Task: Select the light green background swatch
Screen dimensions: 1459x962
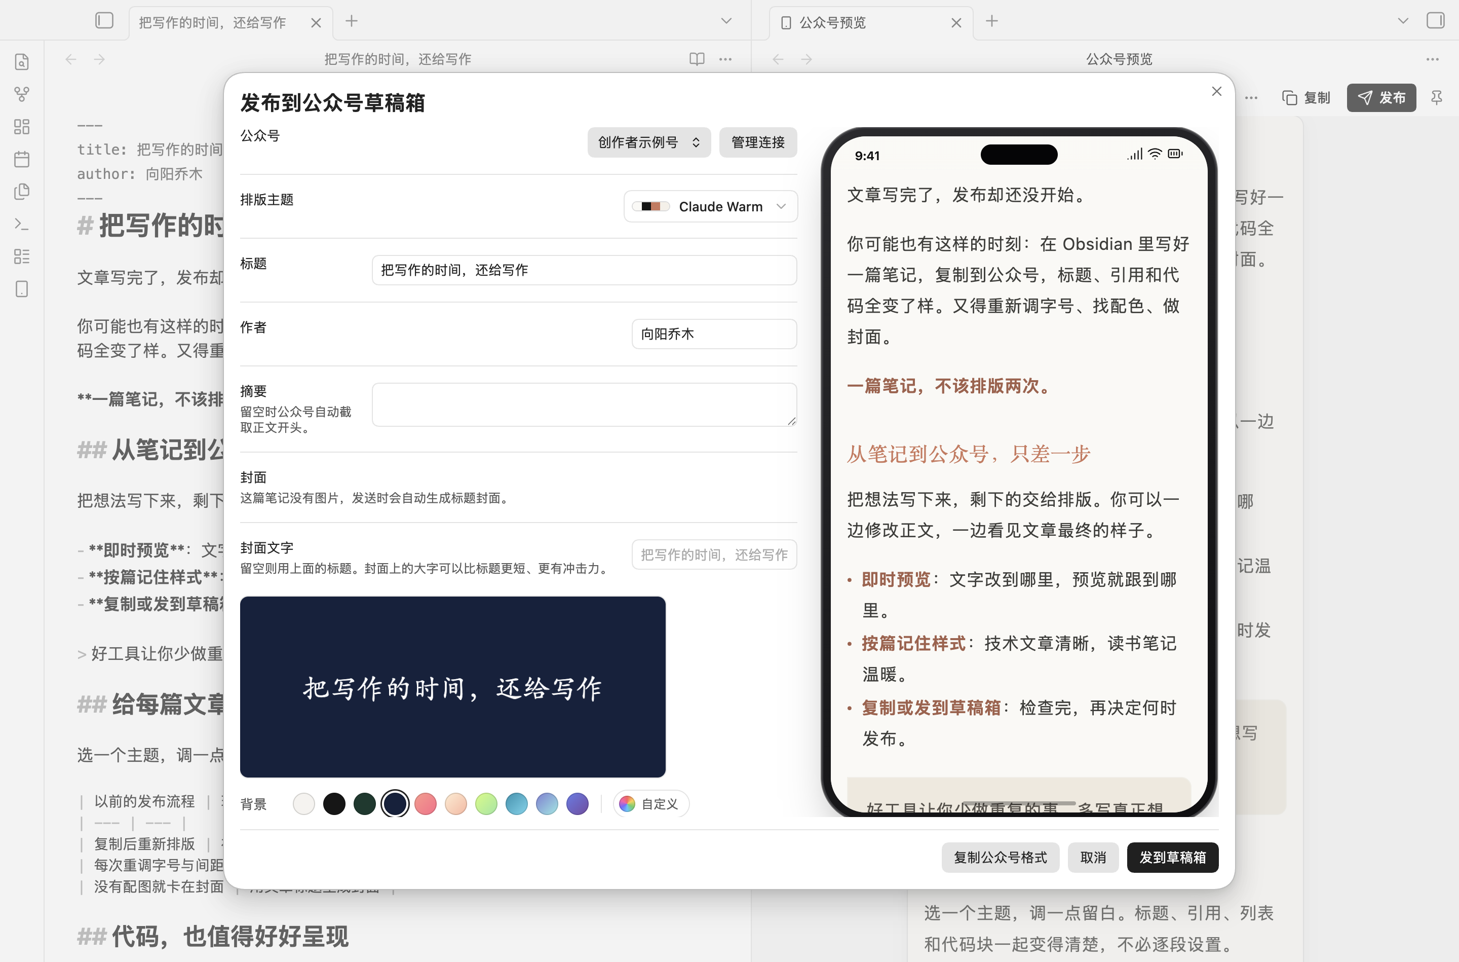Action: [486, 804]
